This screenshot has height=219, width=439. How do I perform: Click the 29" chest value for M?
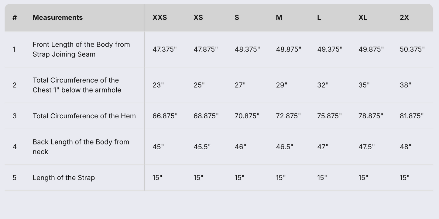[x=281, y=85]
